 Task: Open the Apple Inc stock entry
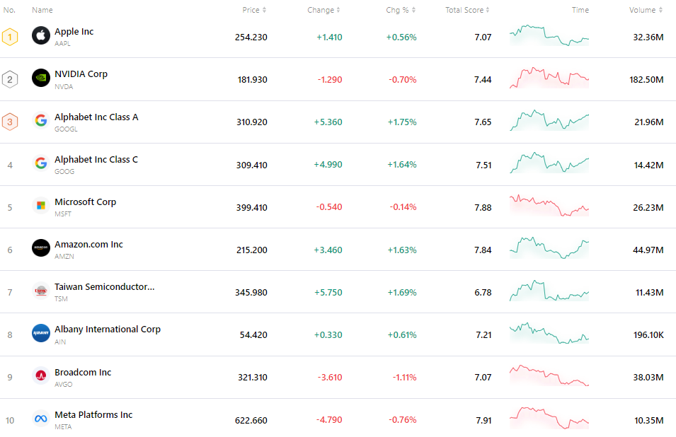74,31
